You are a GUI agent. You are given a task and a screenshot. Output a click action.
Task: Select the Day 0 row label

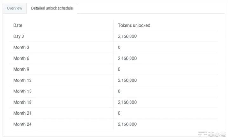click(x=18, y=36)
